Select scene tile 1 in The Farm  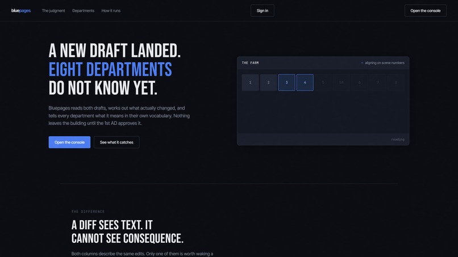tap(250, 83)
